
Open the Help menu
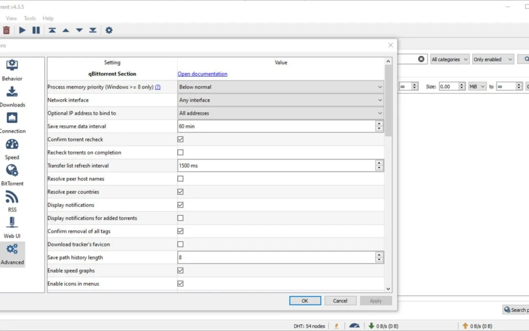(48, 18)
